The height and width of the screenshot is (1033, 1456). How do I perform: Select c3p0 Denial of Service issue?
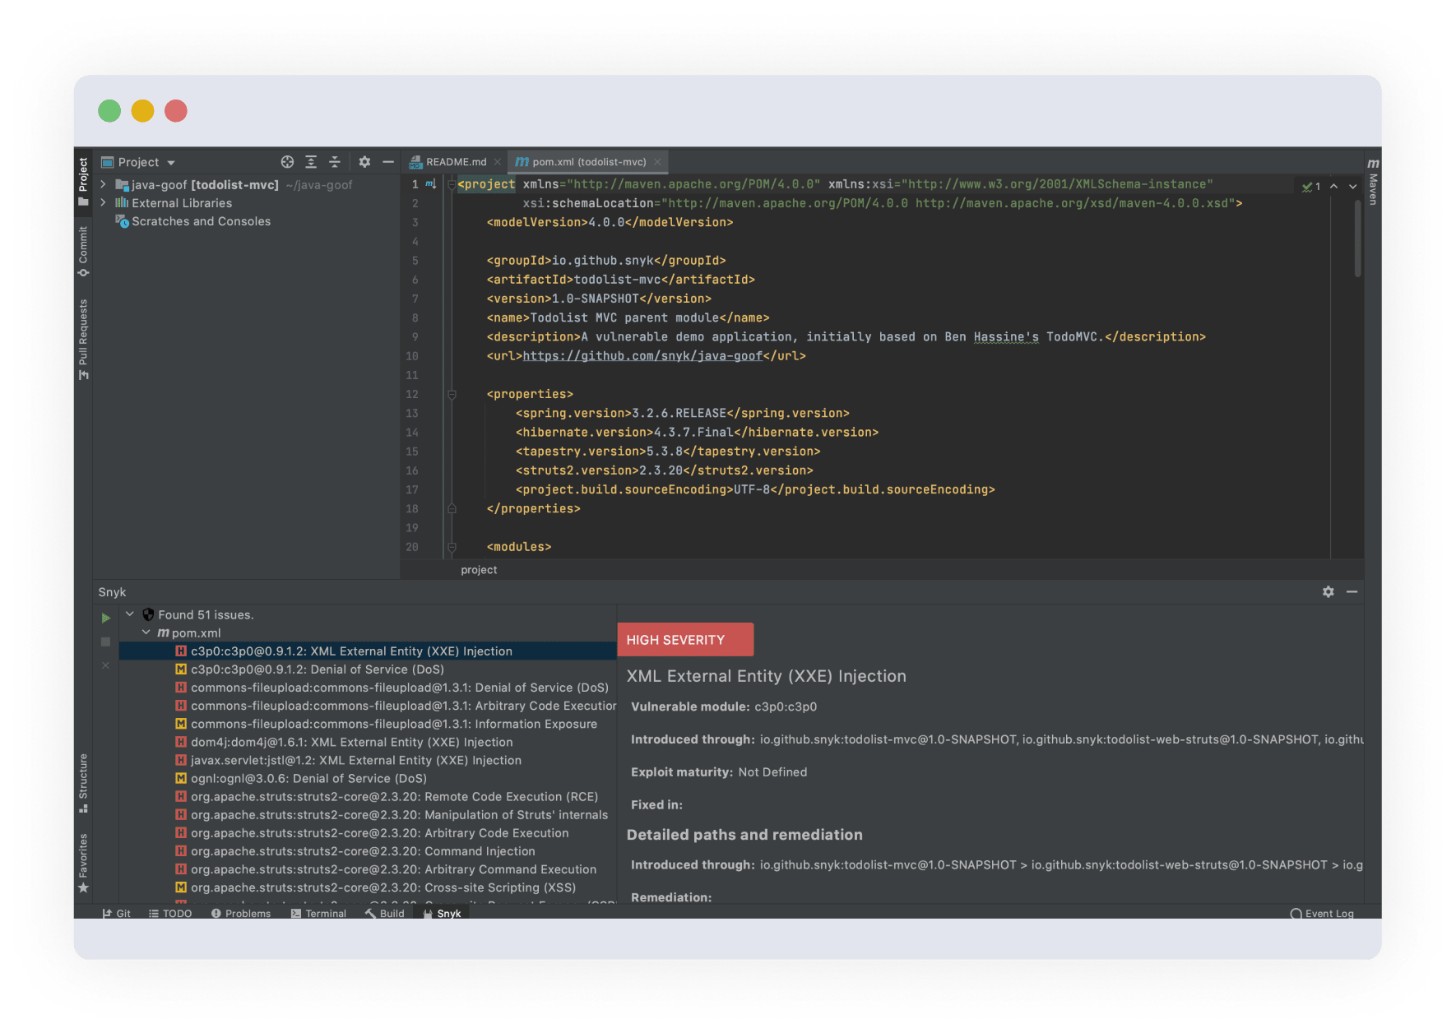[368, 669]
